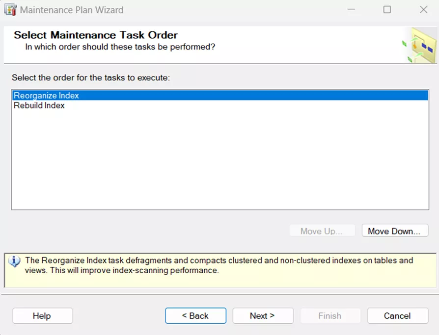This screenshot has height=335, width=439.
Task: Maximize the Maintenance Plan Wizard window
Action: (x=387, y=10)
